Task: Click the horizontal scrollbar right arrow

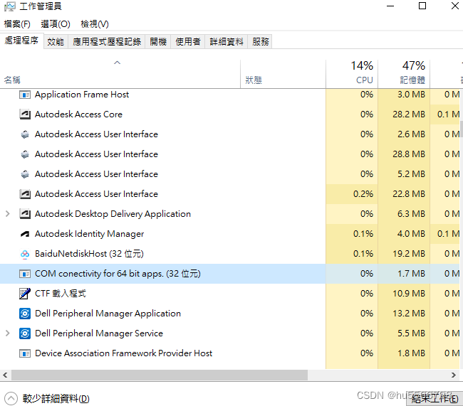Action: coord(454,375)
